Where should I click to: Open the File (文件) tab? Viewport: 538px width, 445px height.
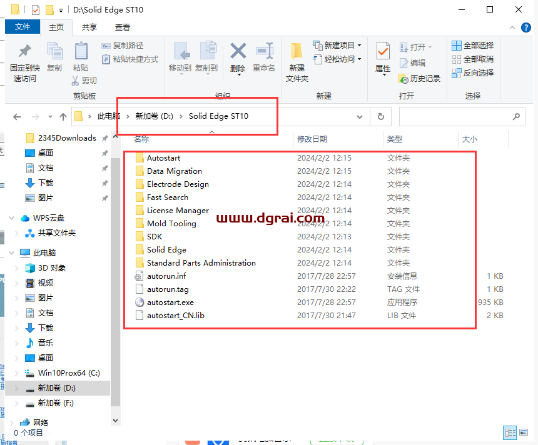coord(23,27)
